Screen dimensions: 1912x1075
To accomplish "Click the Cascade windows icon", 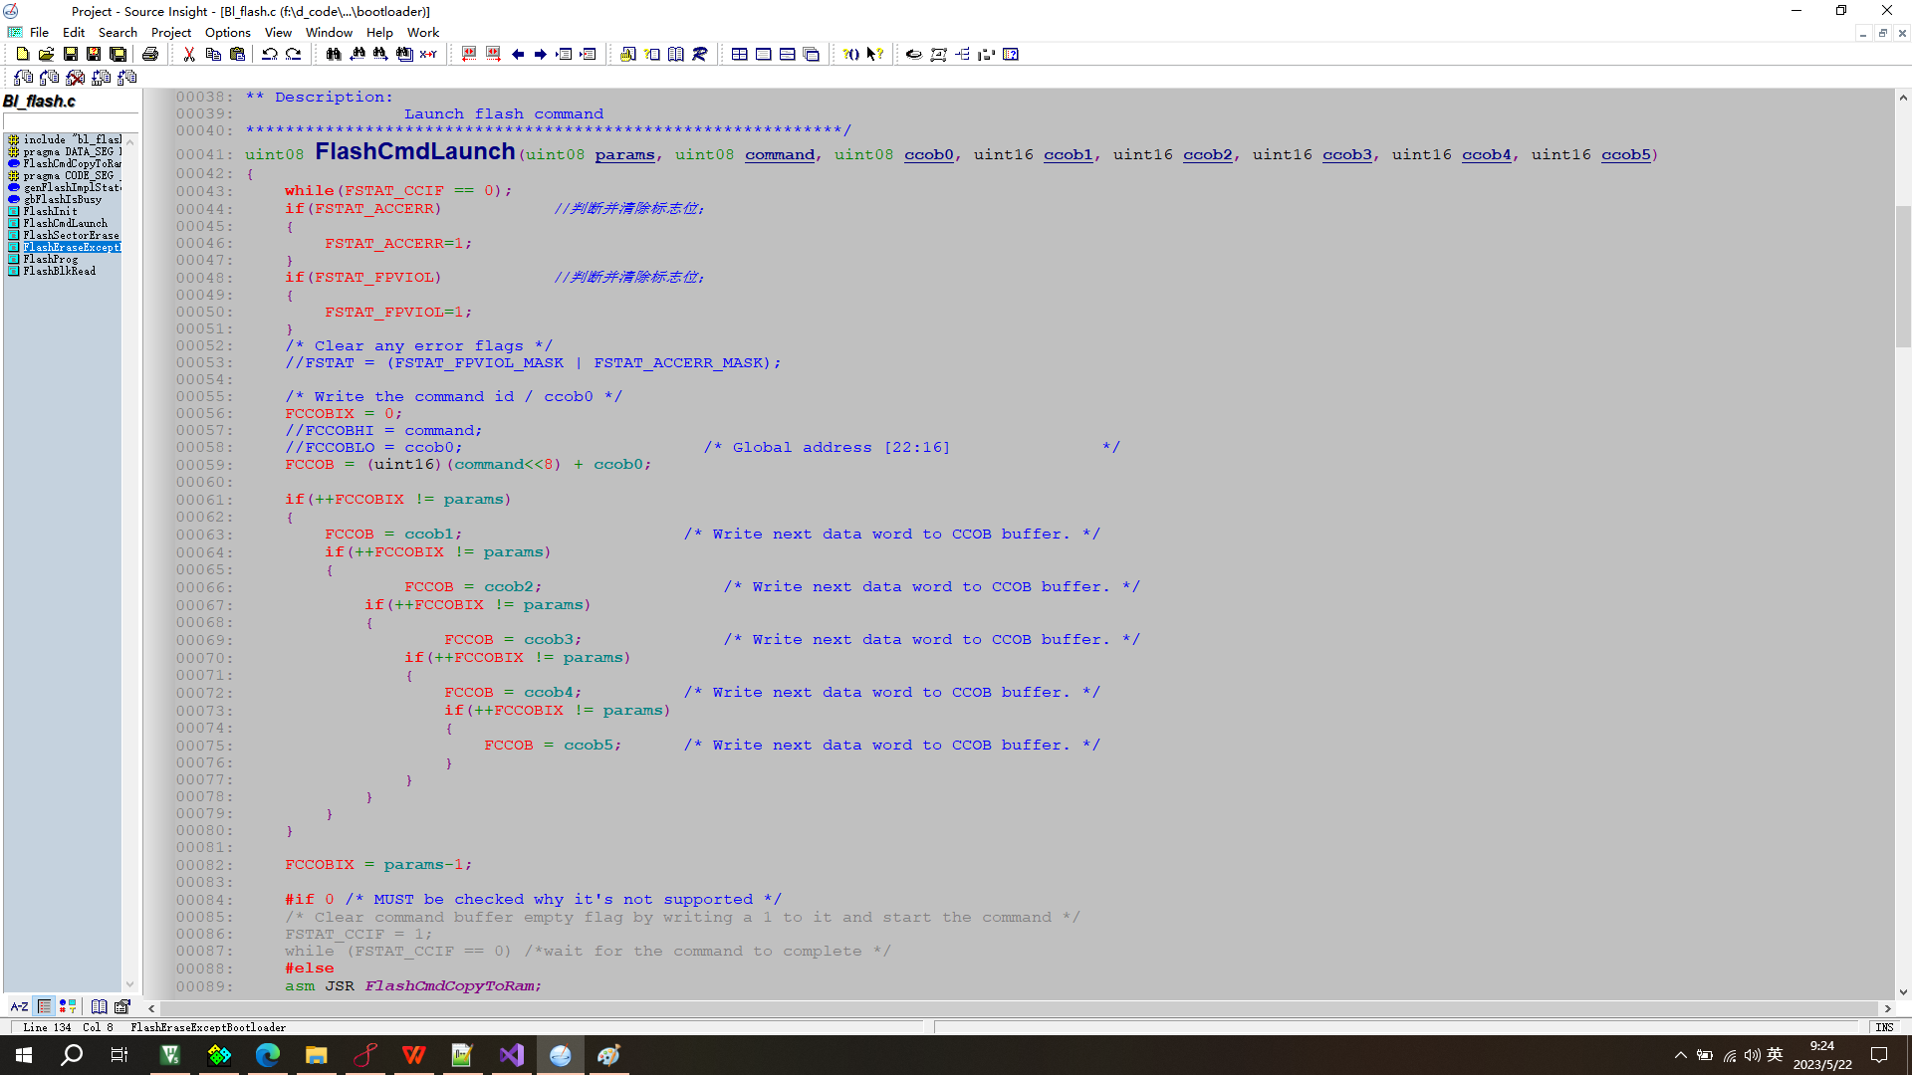I will pos(812,55).
